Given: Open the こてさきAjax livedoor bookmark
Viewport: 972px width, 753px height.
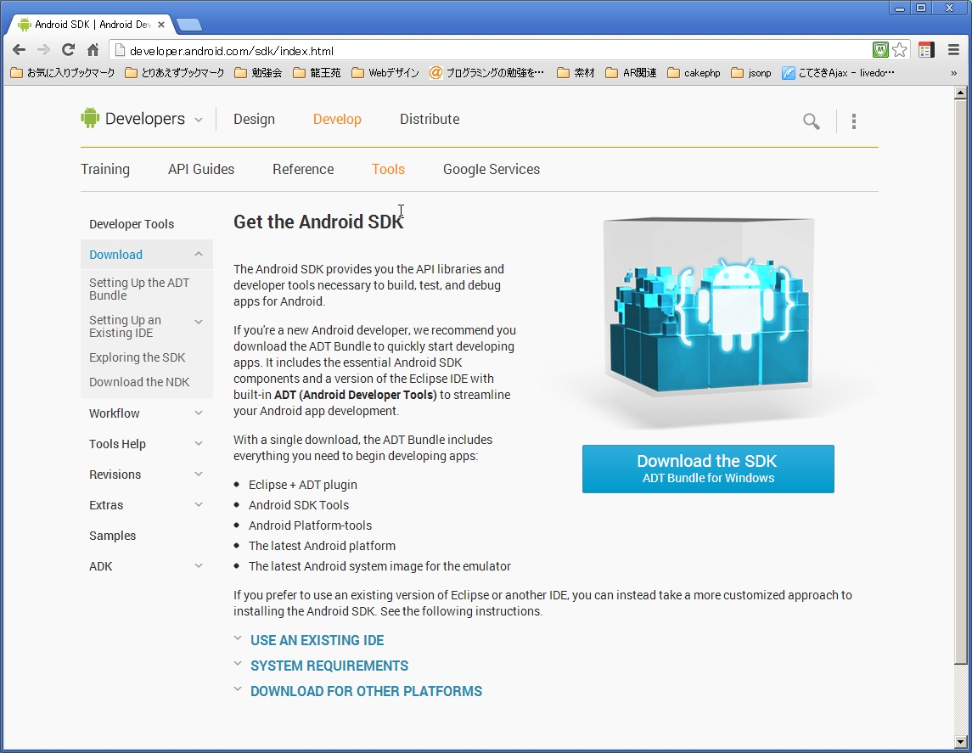Looking at the screenshot, I should [x=839, y=73].
